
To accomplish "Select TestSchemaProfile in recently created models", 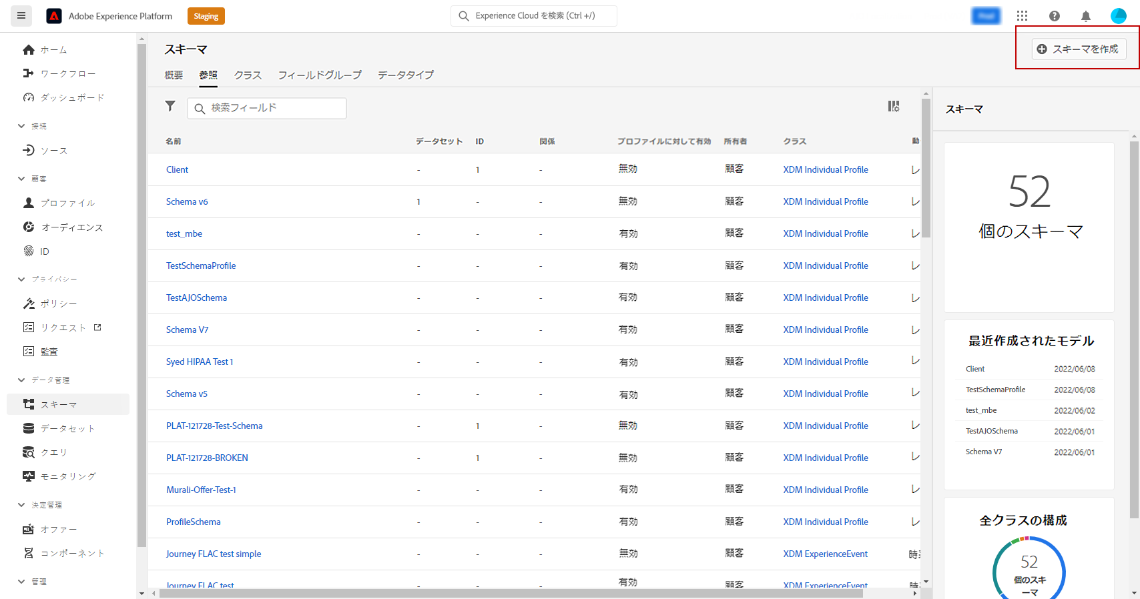I will pos(996,390).
